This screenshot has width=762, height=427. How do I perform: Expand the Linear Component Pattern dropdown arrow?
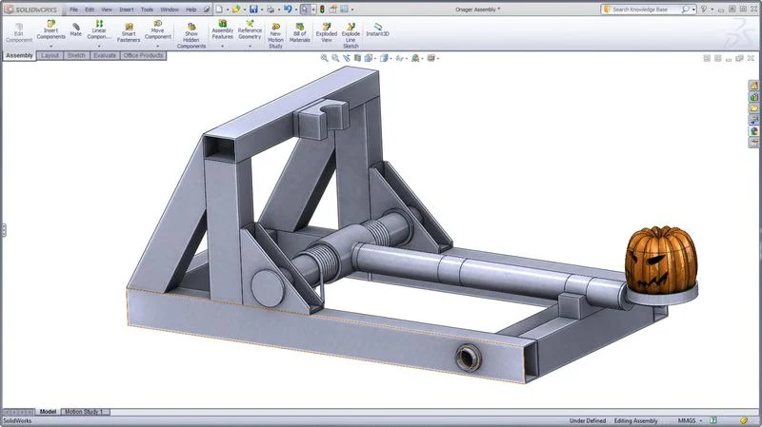(99, 45)
